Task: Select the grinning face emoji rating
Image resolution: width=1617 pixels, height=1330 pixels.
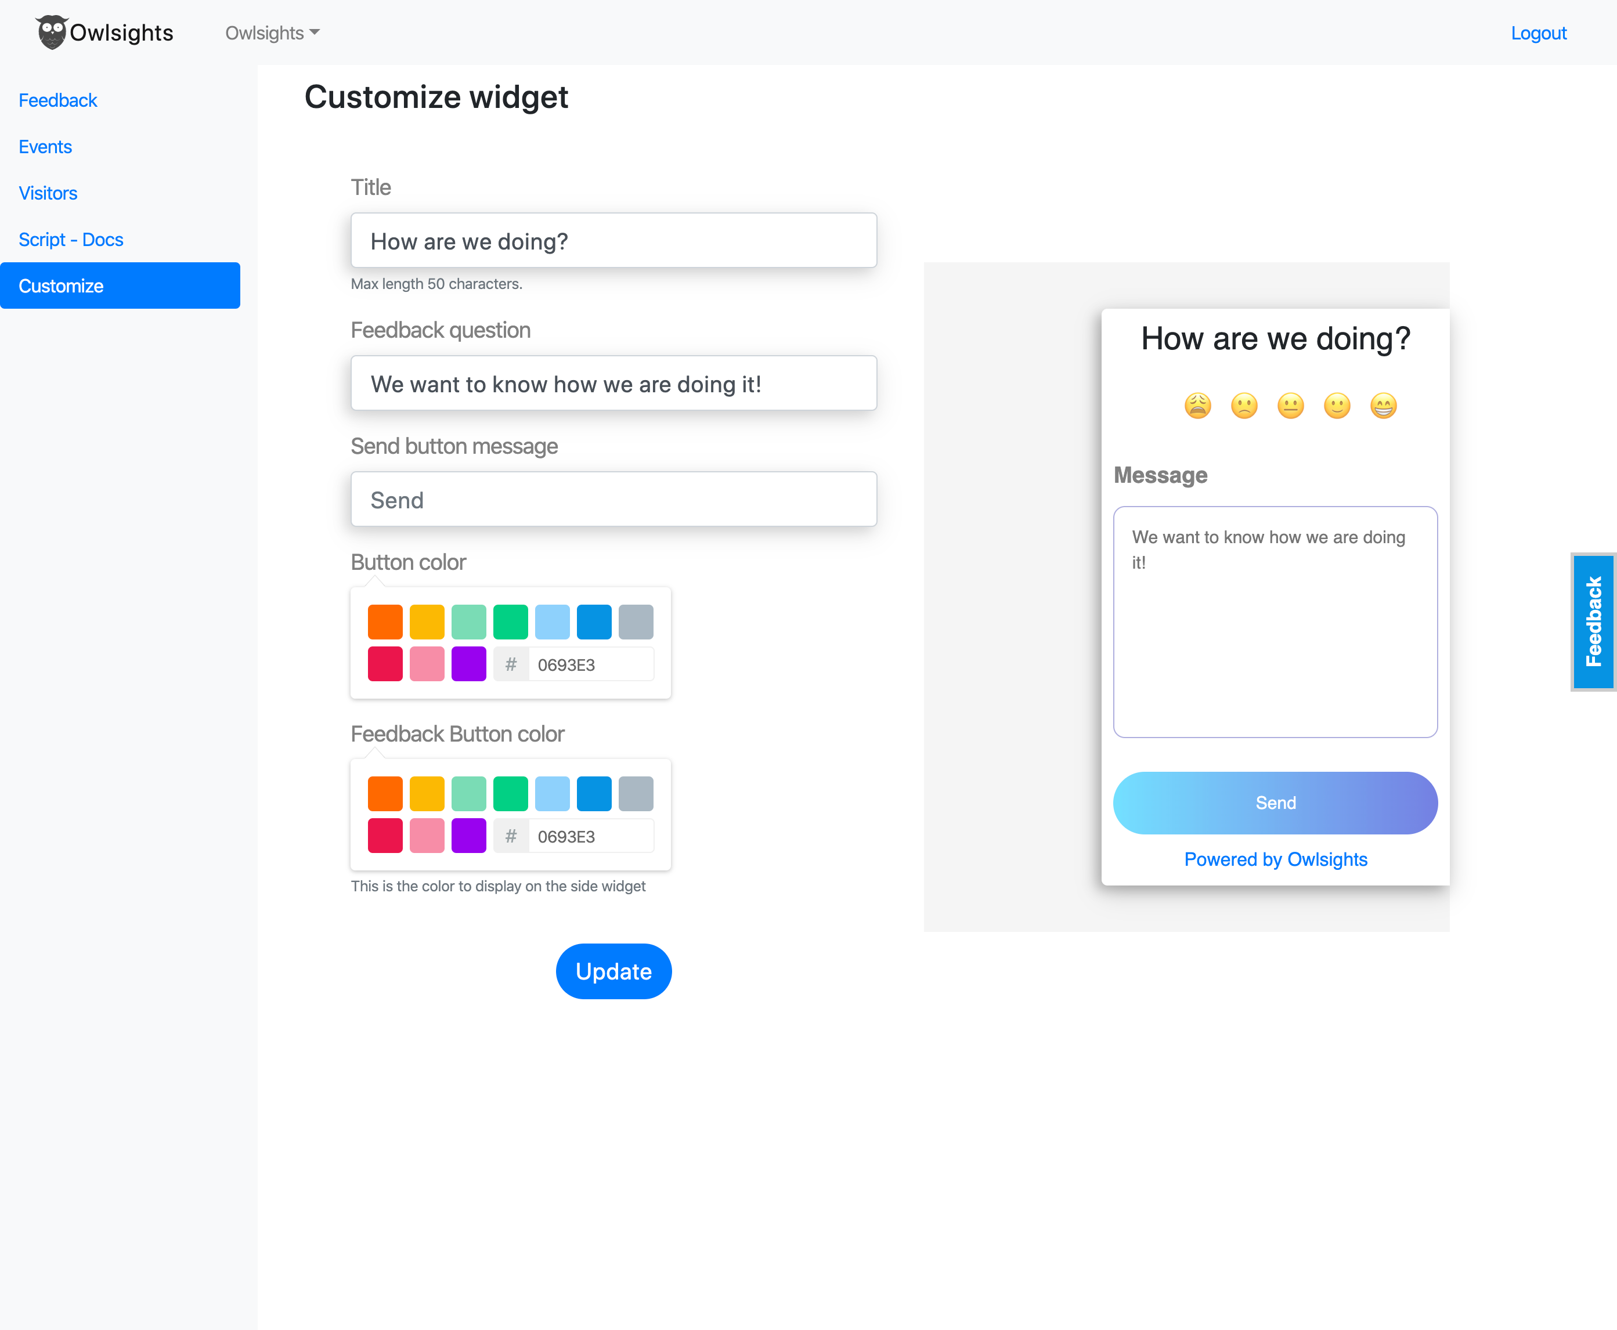Action: [1383, 405]
